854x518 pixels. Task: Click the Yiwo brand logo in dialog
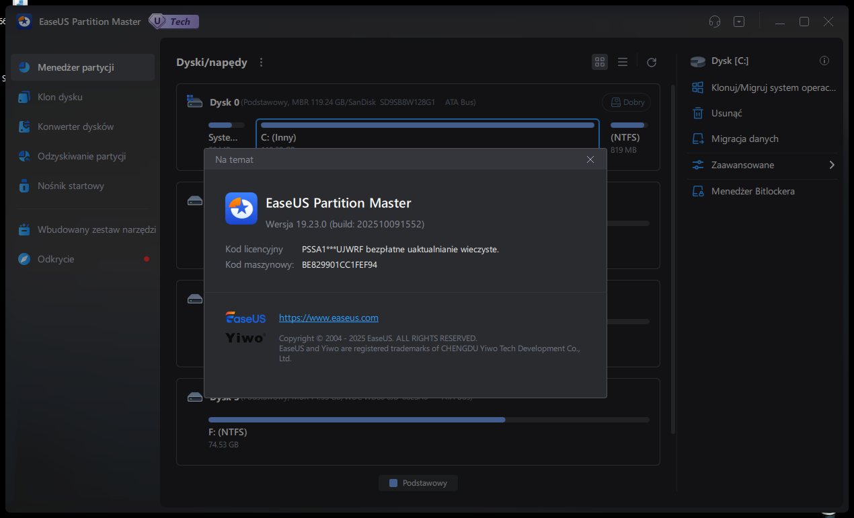click(245, 338)
